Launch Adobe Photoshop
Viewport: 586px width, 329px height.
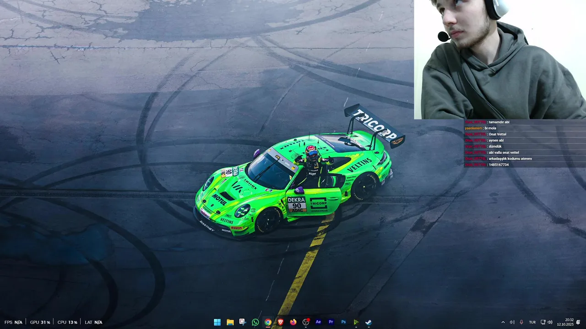[343, 322]
